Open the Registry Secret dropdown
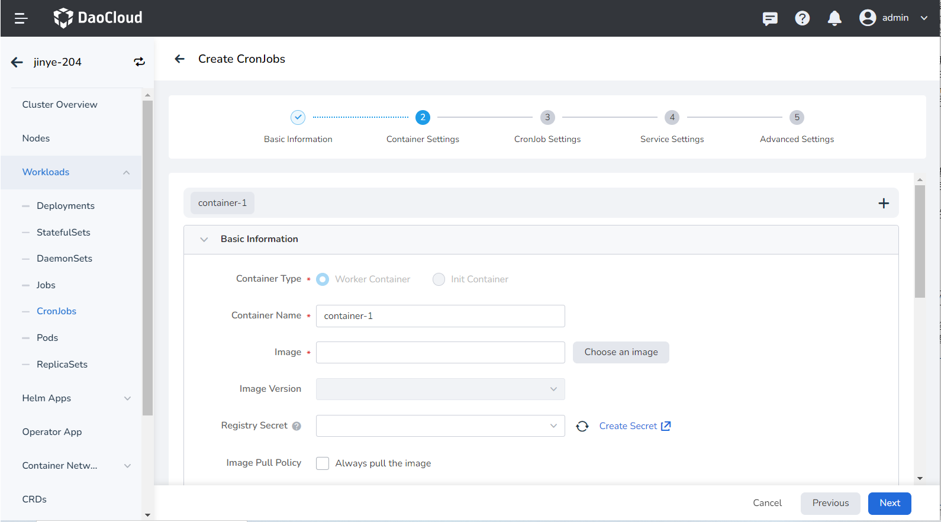941x522 pixels. point(440,426)
